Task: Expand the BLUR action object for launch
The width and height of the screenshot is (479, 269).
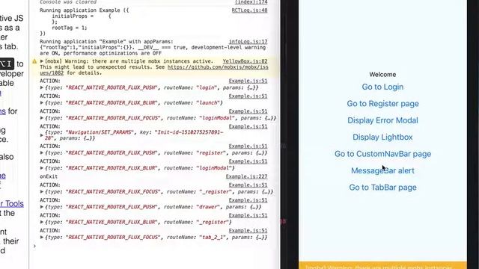Action: point(42,103)
